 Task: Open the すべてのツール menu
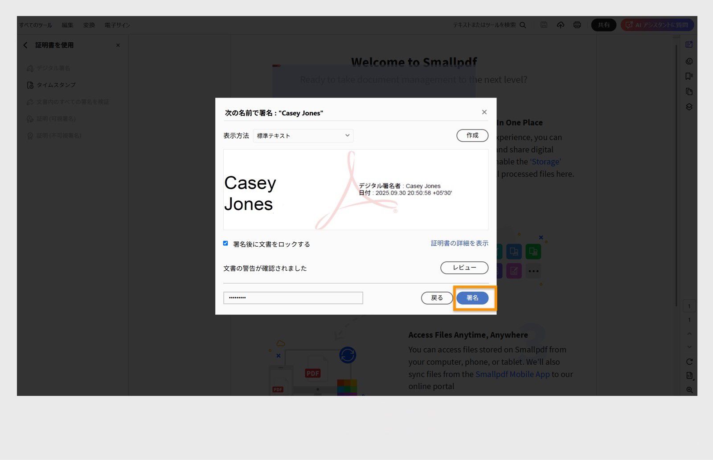coord(36,25)
